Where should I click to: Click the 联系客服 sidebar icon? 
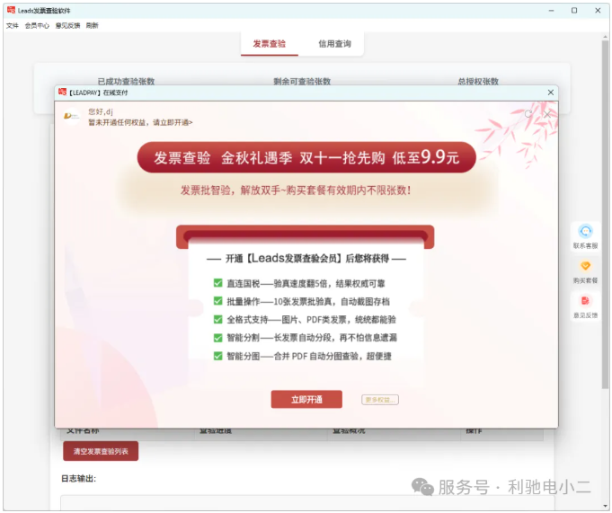pos(585,236)
